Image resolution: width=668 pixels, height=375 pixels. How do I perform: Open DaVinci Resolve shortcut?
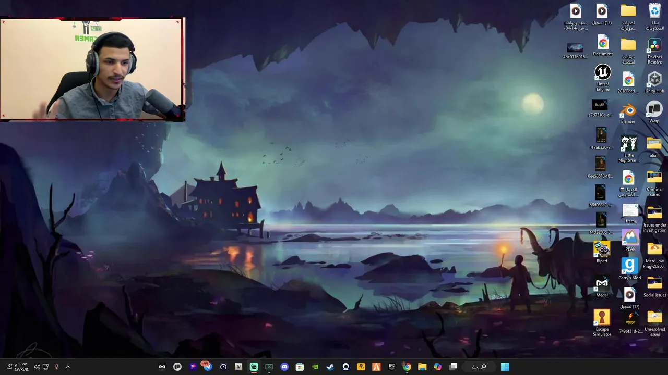[654, 52]
